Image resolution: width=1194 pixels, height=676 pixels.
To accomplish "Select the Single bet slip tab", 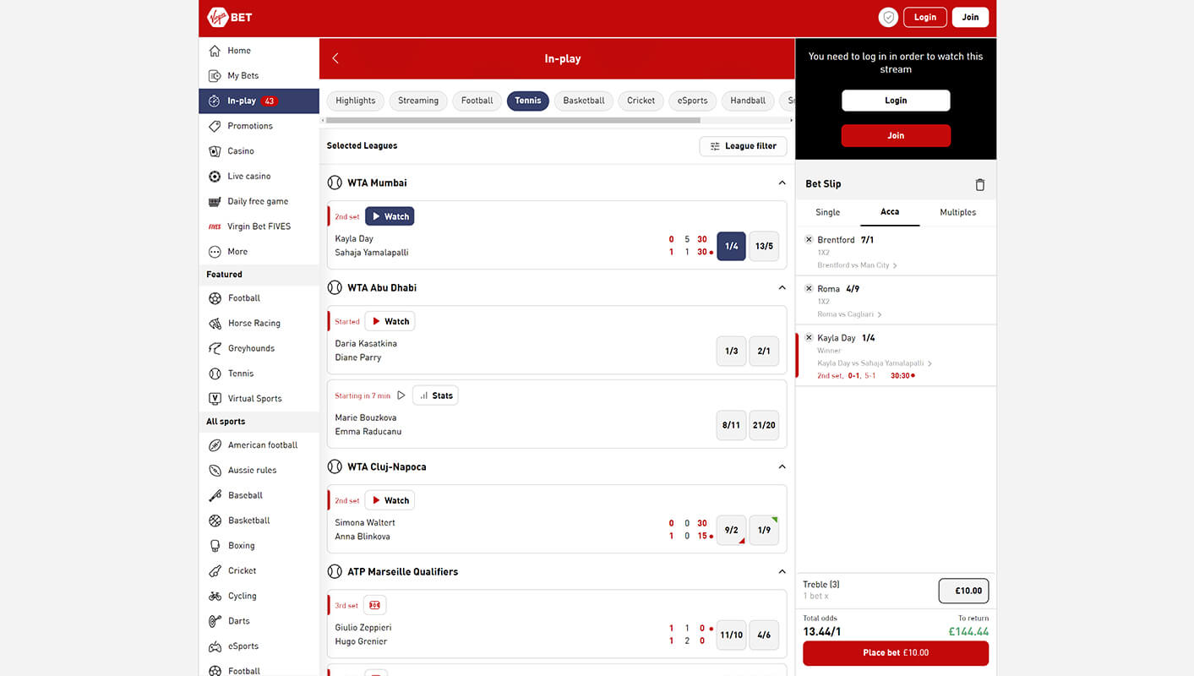I will tap(828, 213).
